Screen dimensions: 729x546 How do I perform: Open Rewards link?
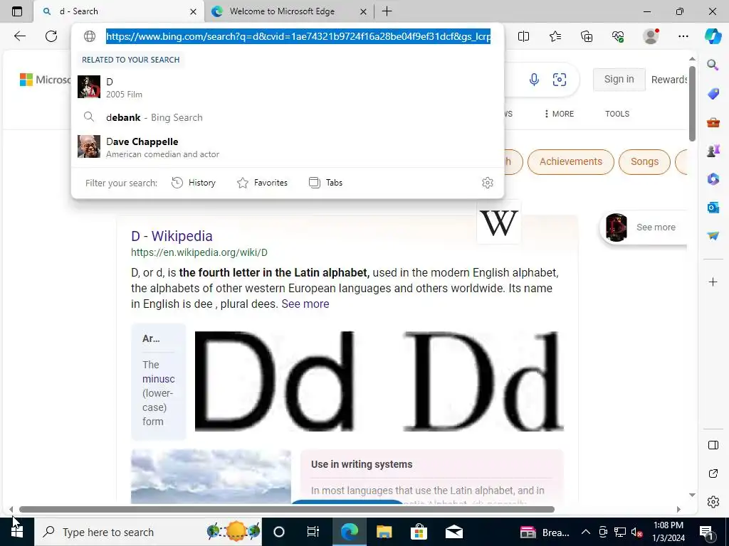click(669, 80)
